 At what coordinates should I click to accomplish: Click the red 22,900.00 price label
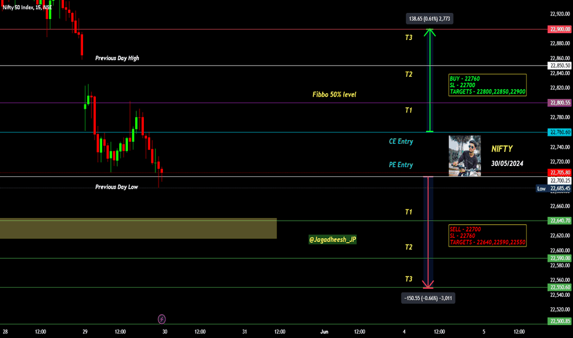click(x=559, y=29)
